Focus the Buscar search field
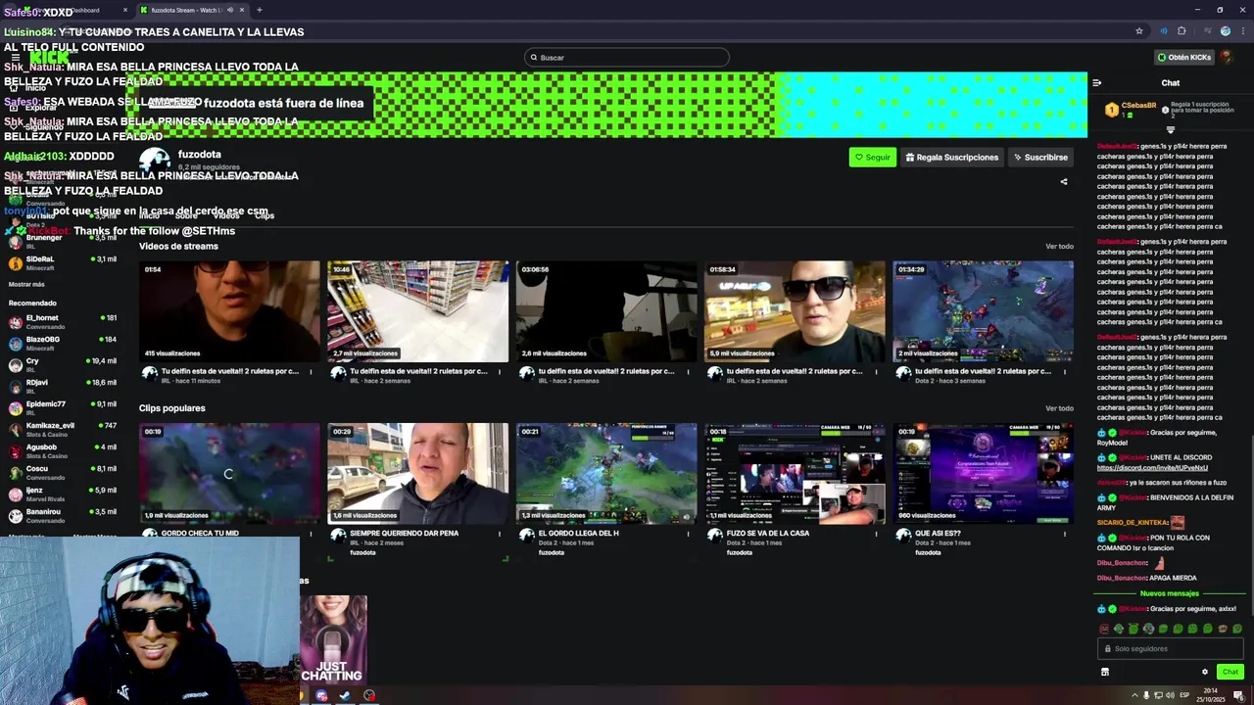Image resolution: width=1254 pixels, height=705 pixels. [627, 57]
